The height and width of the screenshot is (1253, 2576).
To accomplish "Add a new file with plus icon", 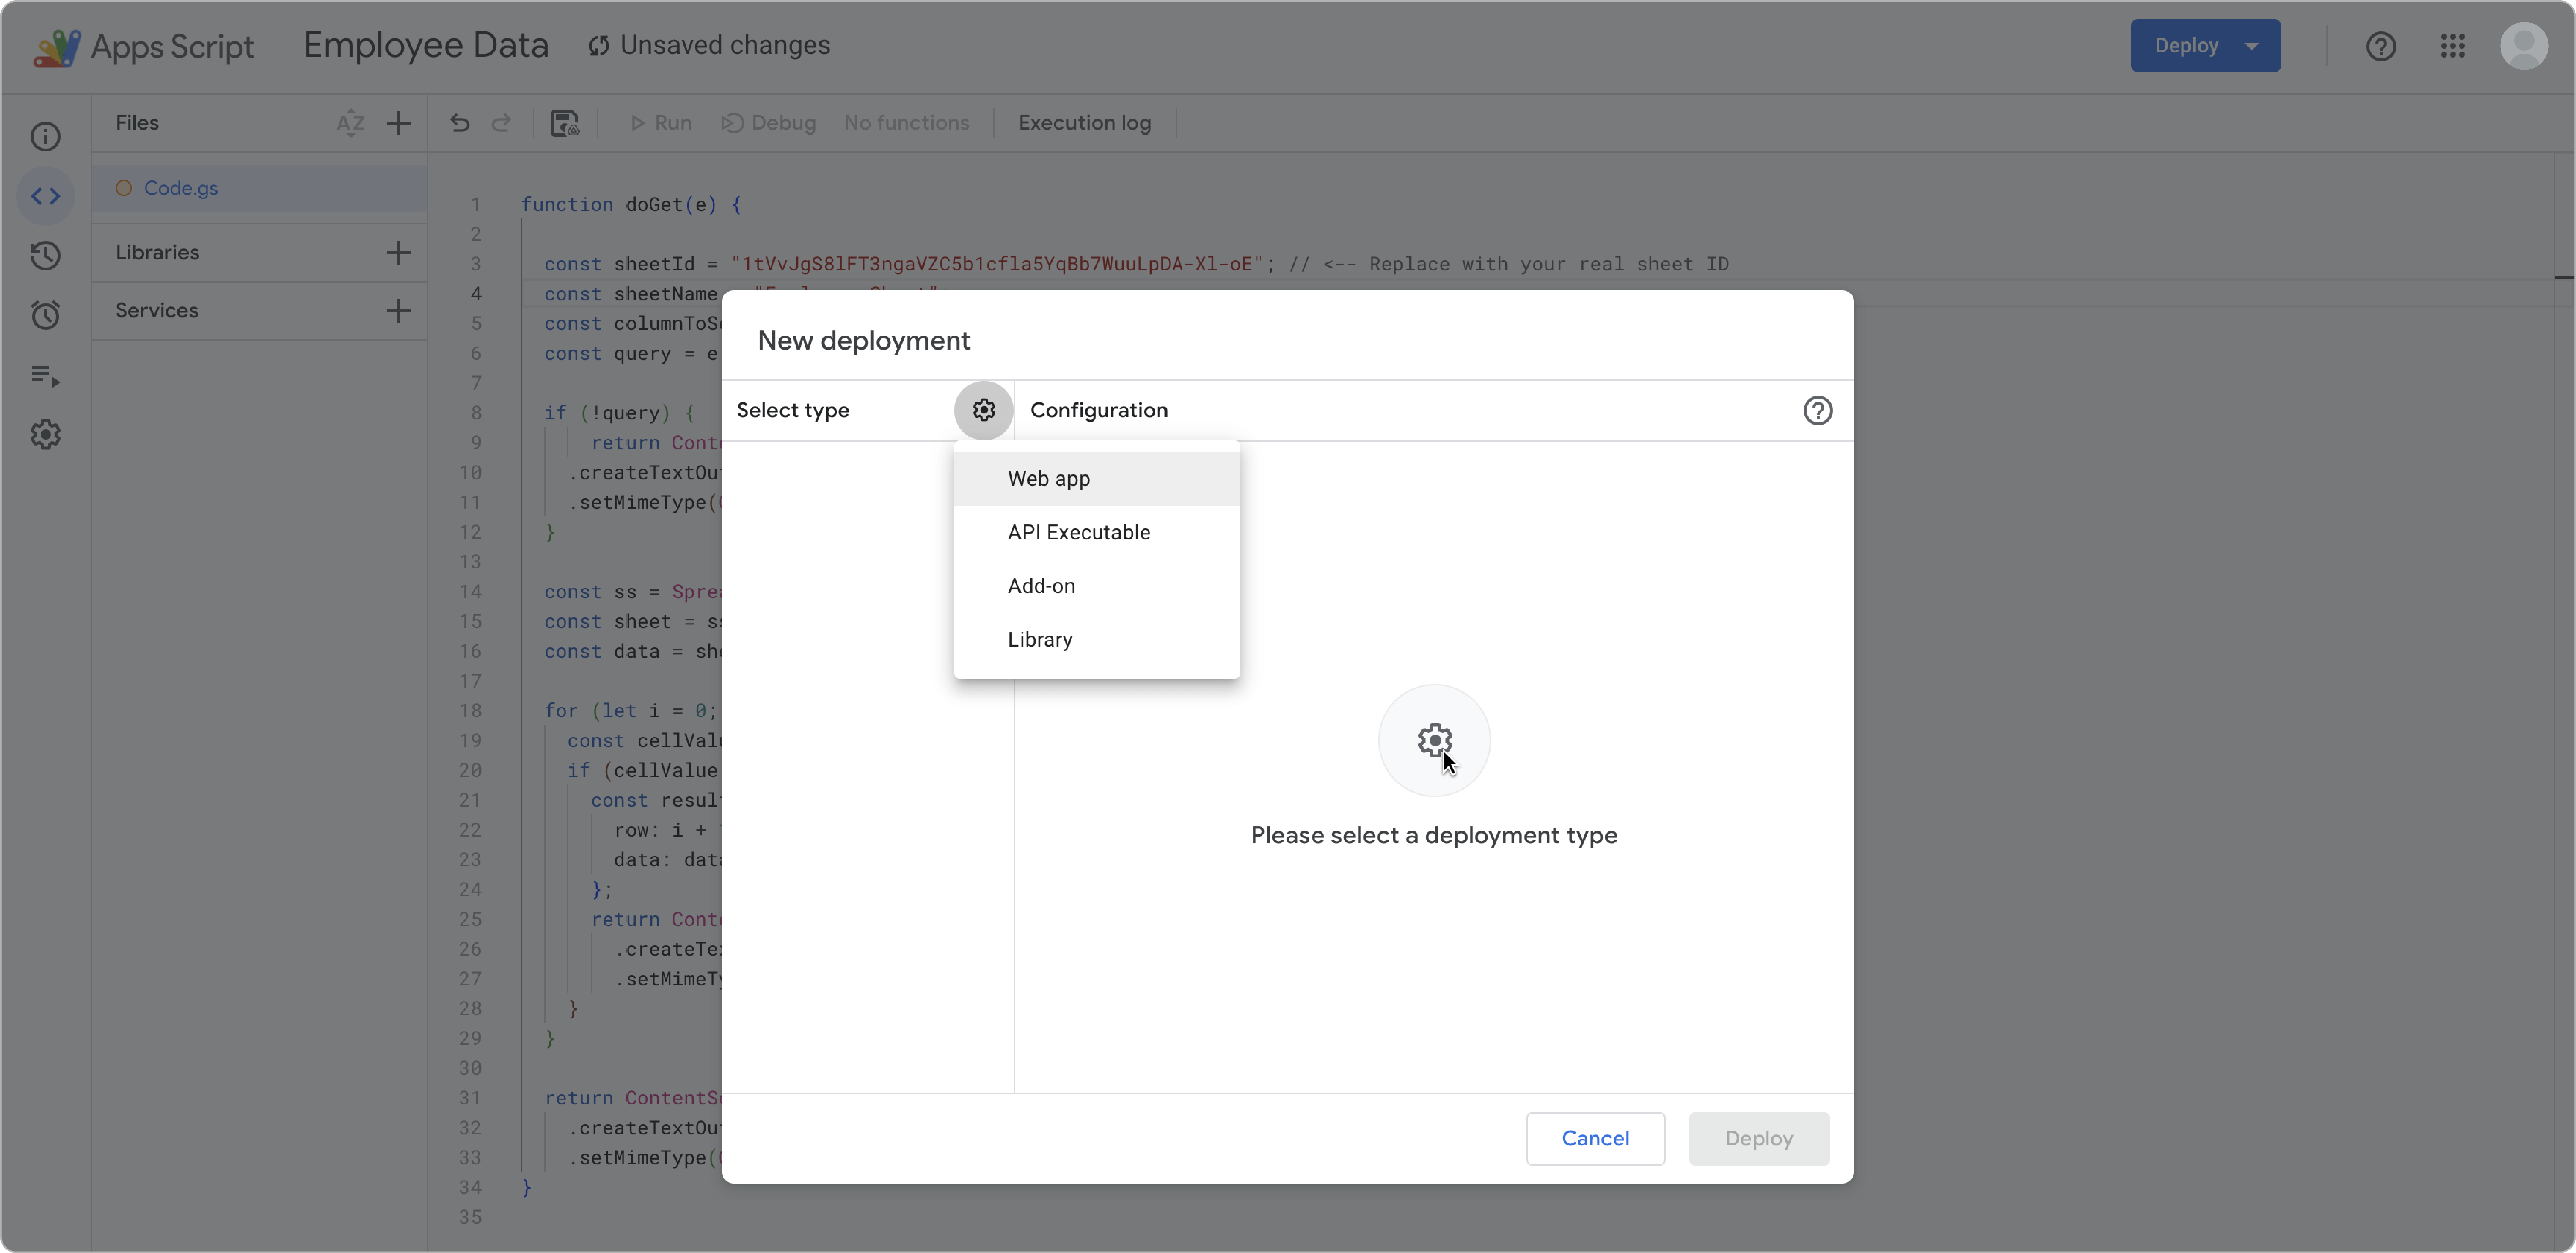I will pos(398,123).
